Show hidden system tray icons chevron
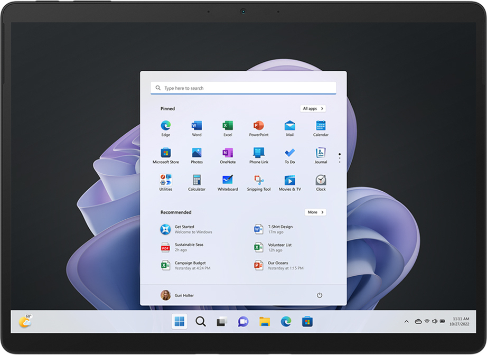The height and width of the screenshot is (355, 487). 406,321
